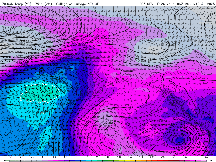Click the 2970 height contour label

click(x=42, y=71)
